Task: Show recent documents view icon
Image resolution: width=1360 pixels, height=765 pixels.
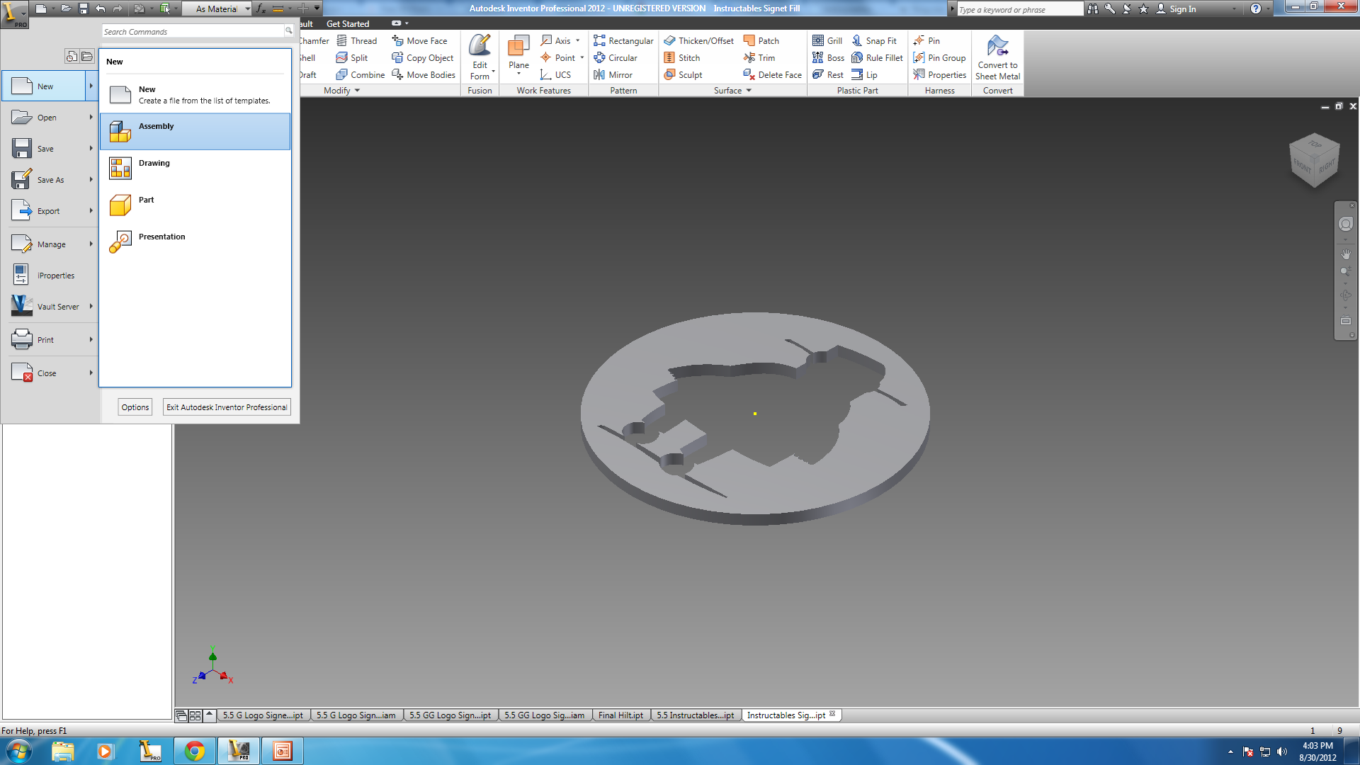Action: (72, 56)
